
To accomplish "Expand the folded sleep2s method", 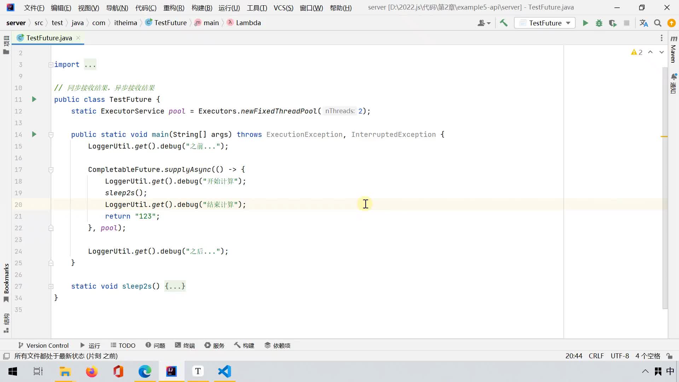I will (51, 286).
